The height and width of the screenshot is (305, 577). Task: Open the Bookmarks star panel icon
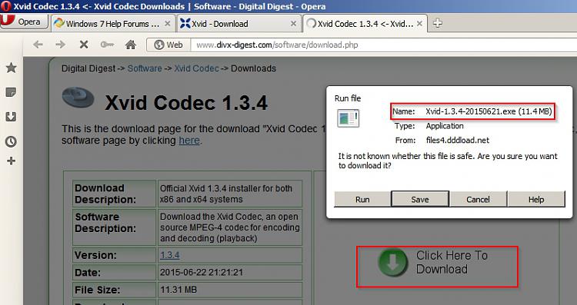pyautogui.click(x=11, y=68)
